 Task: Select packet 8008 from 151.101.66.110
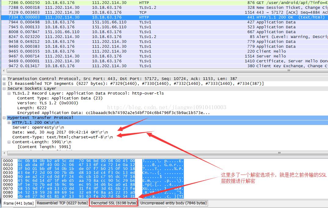pos(165,32)
